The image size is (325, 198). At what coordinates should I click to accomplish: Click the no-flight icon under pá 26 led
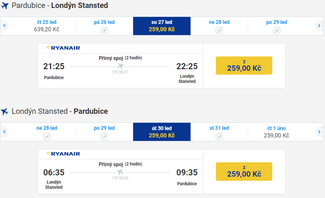pyautogui.click(x=104, y=30)
